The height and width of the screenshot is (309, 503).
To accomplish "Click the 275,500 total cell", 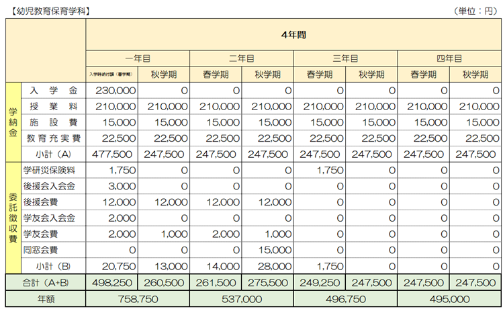I will pyautogui.click(x=267, y=283).
